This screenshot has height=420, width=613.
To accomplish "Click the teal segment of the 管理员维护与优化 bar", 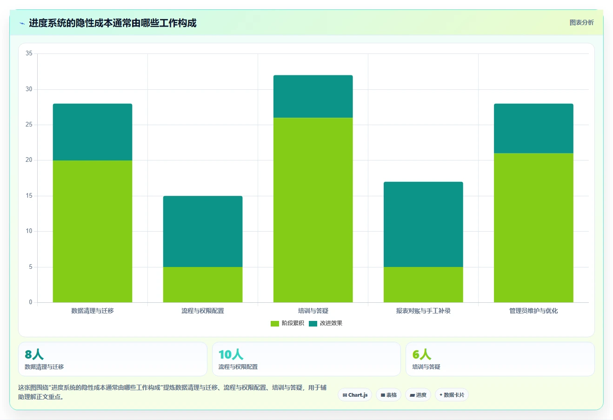I will tap(533, 128).
